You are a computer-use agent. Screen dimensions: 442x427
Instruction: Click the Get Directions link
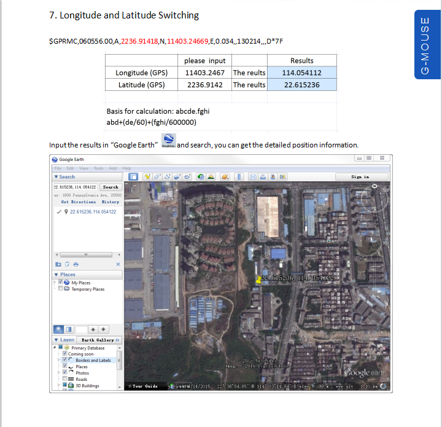click(79, 202)
